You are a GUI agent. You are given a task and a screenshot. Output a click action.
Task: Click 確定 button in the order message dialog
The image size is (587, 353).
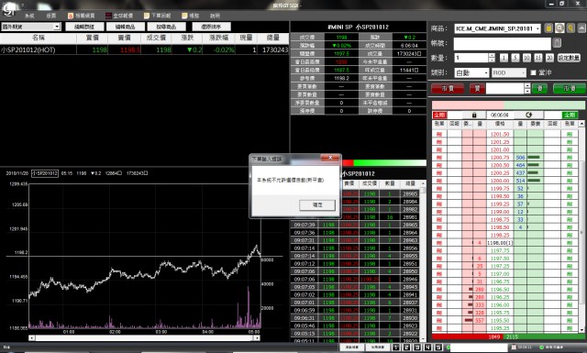coord(317,204)
